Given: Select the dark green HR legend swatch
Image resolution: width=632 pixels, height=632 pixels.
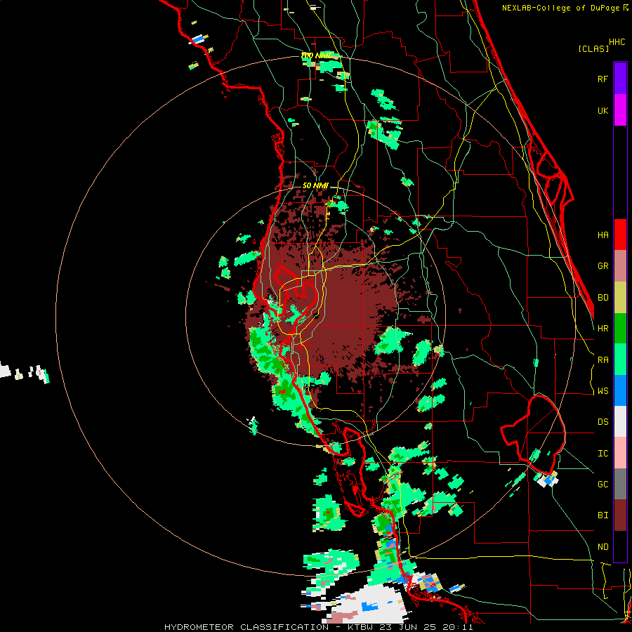Looking at the screenshot, I should click(620, 329).
